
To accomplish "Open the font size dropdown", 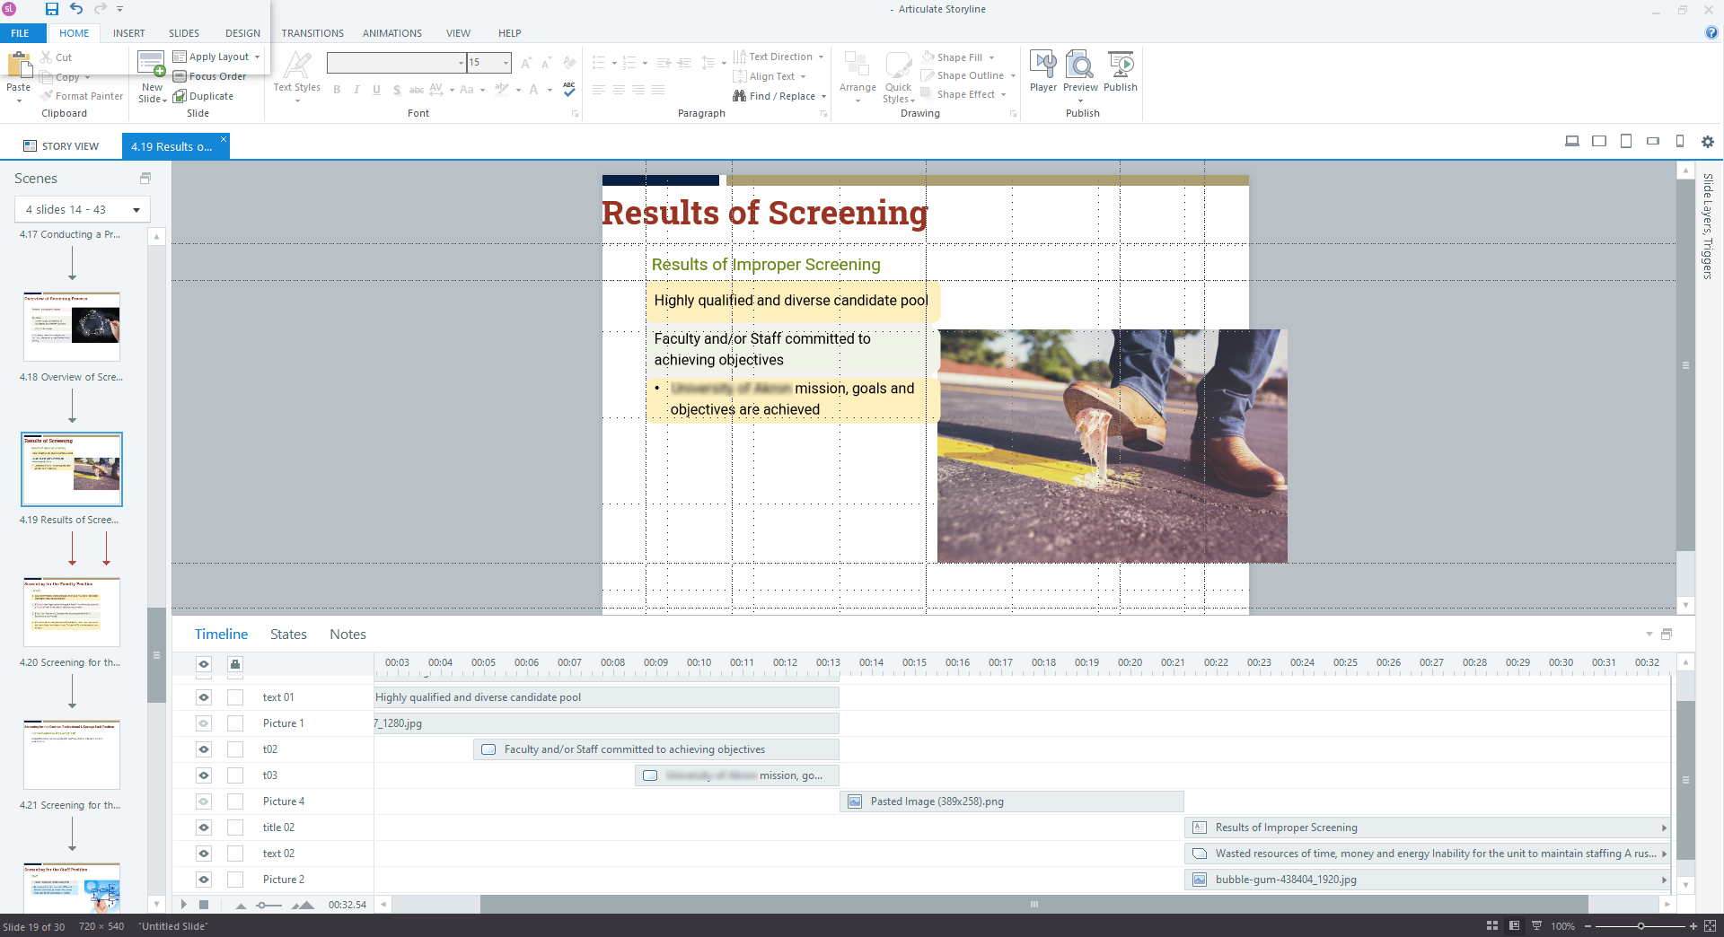I will point(506,63).
